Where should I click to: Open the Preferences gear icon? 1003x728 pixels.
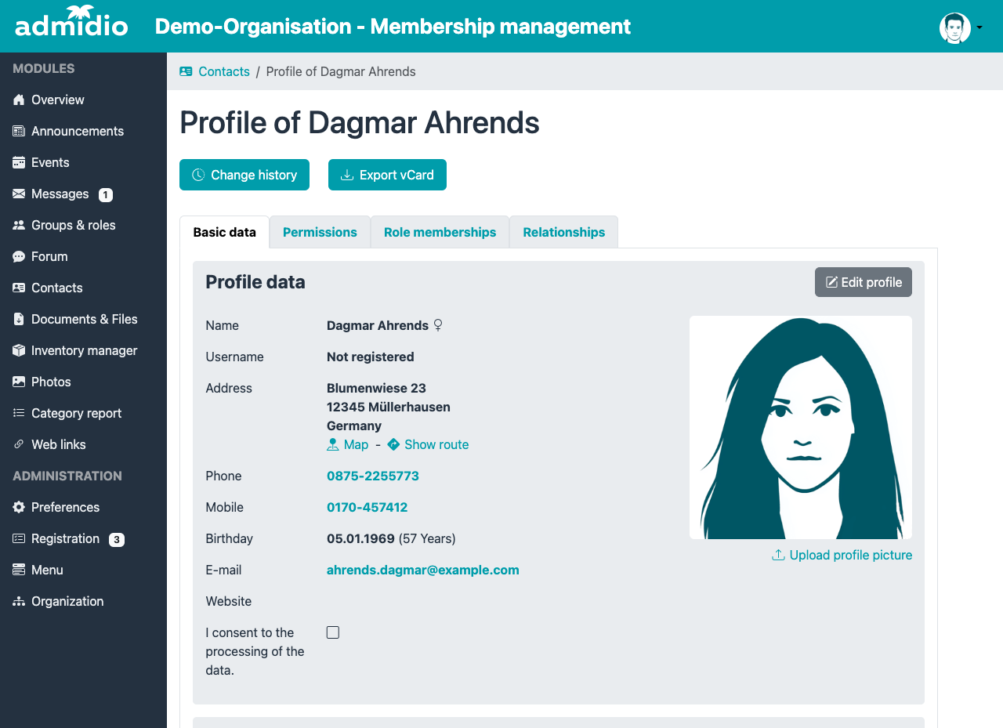point(19,507)
